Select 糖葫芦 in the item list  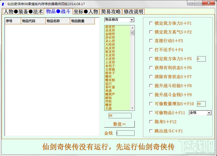tap(110, 94)
